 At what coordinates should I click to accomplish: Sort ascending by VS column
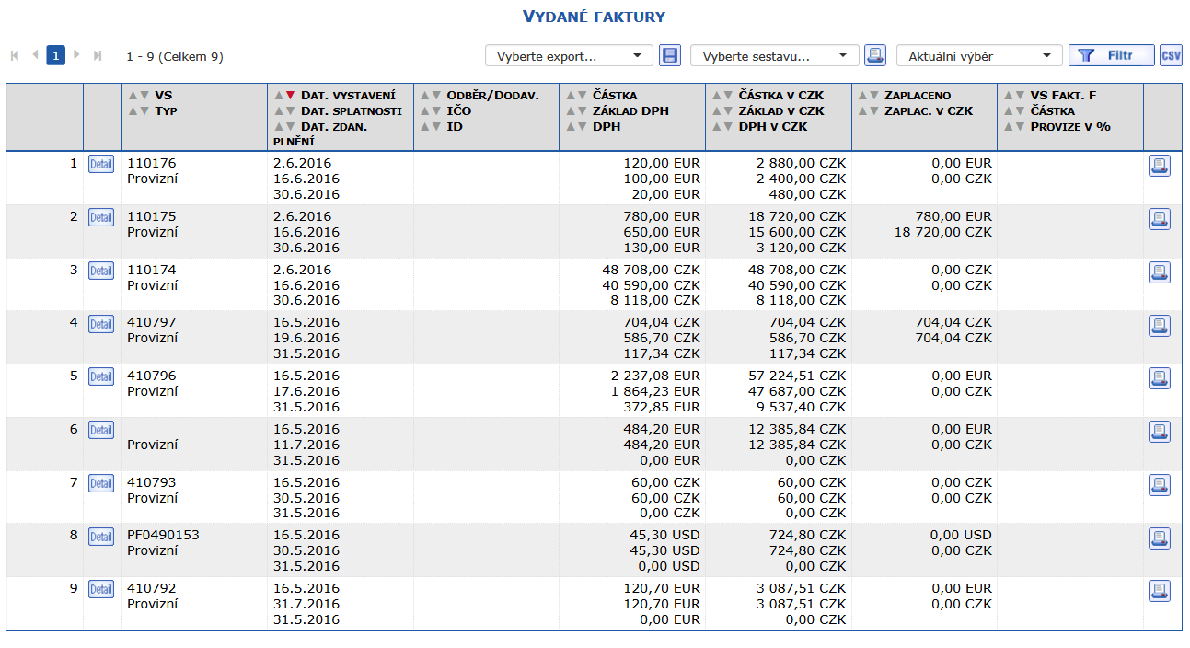(x=133, y=96)
